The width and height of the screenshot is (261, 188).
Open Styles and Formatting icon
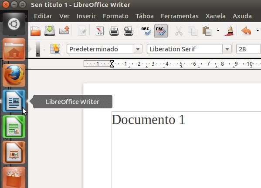(x=55, y=49)
